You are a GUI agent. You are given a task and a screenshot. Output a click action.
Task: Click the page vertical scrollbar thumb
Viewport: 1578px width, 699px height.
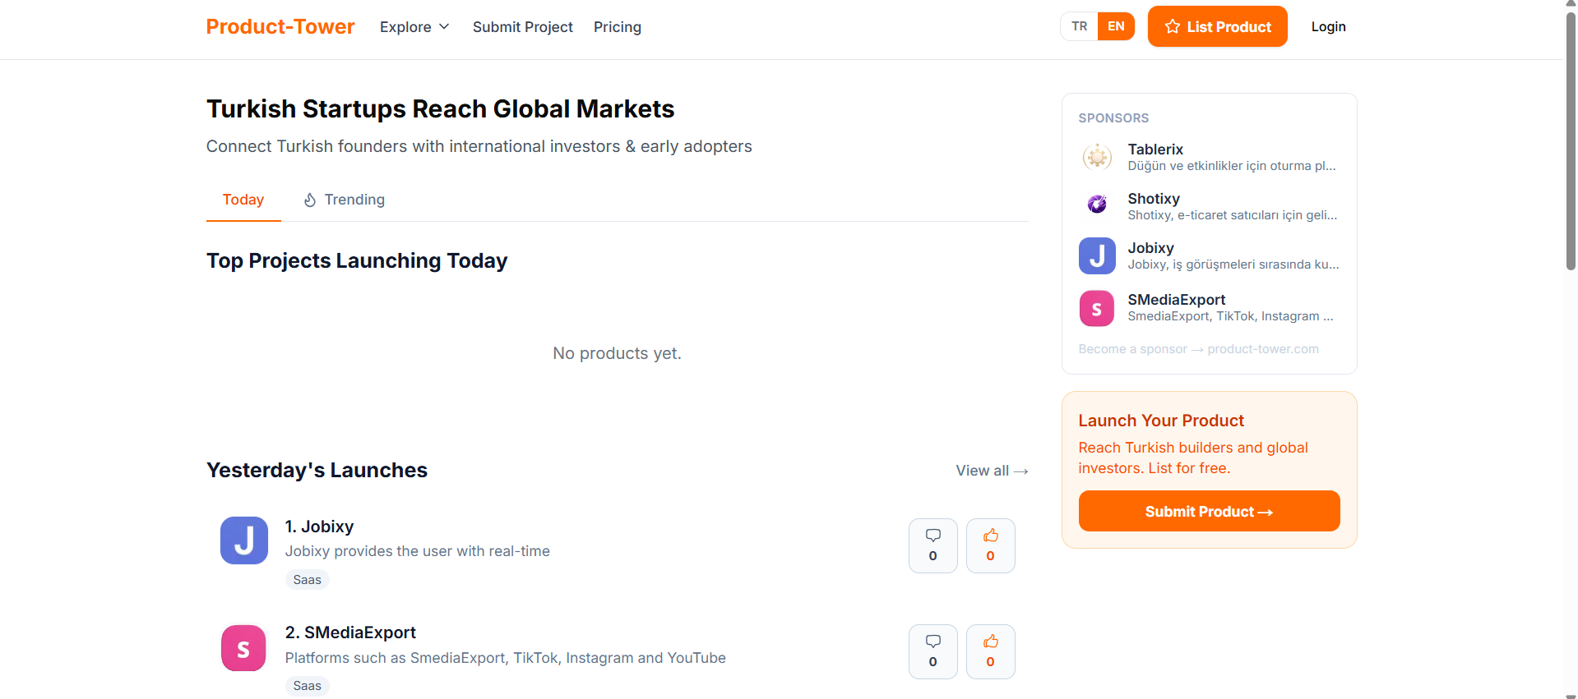pyautogui.click(x=1571, y=140)
